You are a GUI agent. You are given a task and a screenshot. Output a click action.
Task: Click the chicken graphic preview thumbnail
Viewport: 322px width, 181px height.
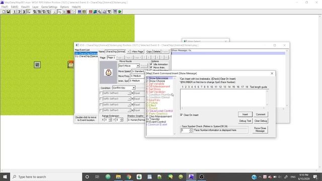point(108,72)
